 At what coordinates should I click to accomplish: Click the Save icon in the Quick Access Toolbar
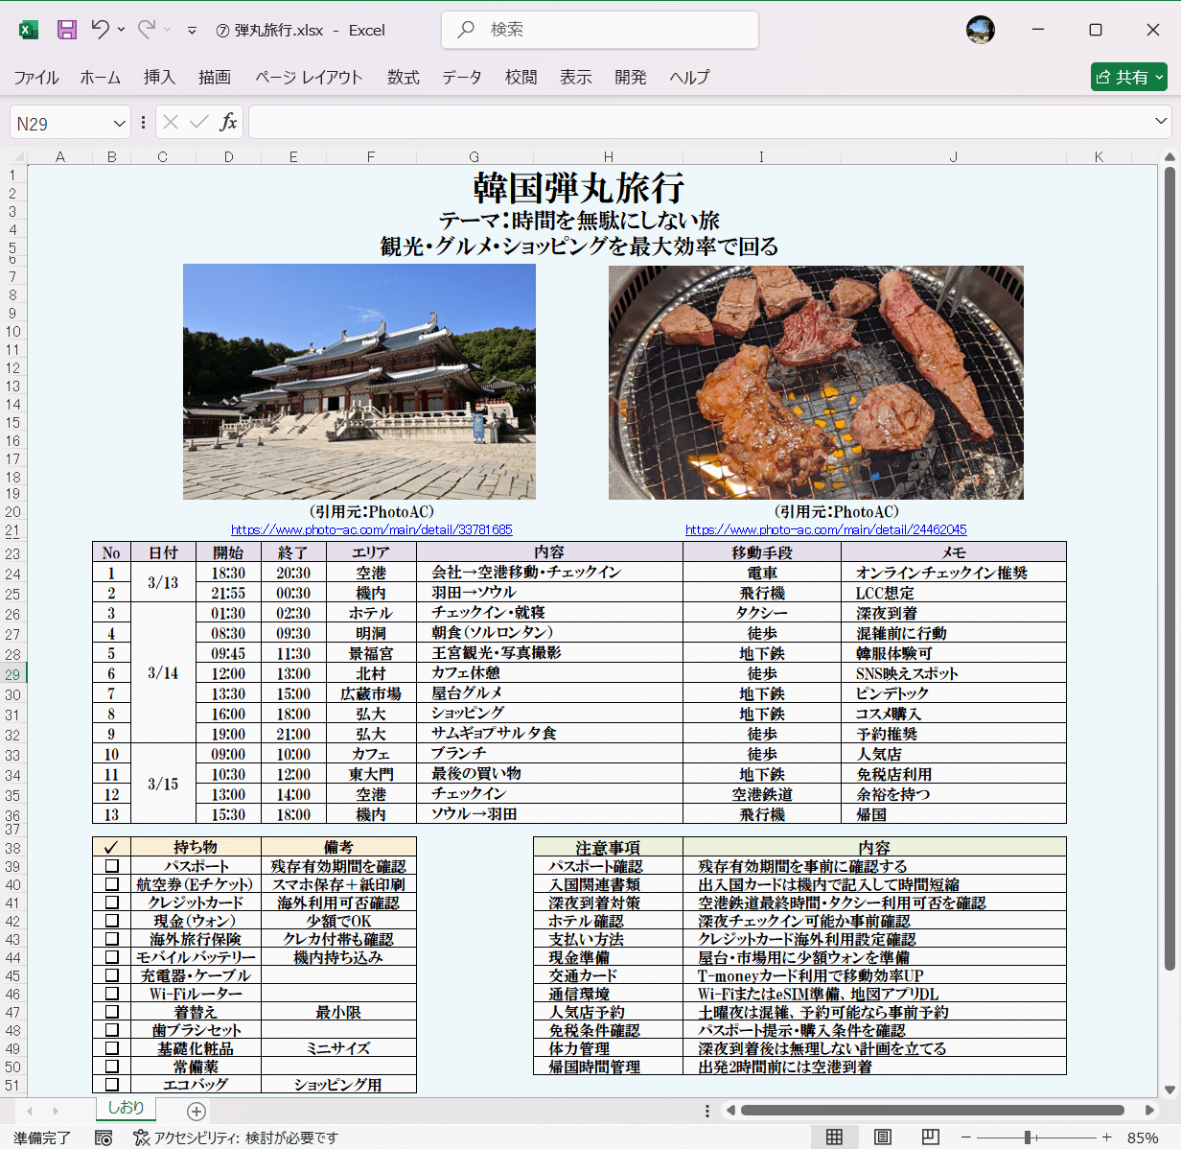(65, 30)
